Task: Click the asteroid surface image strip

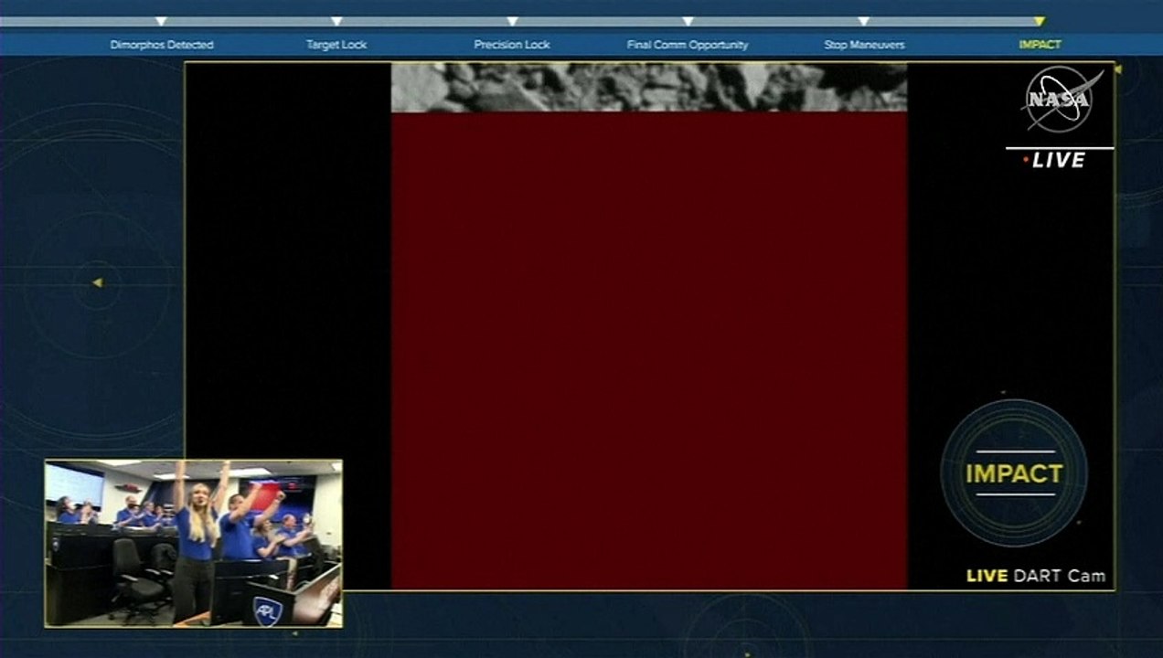Action: tap(649, 87)
